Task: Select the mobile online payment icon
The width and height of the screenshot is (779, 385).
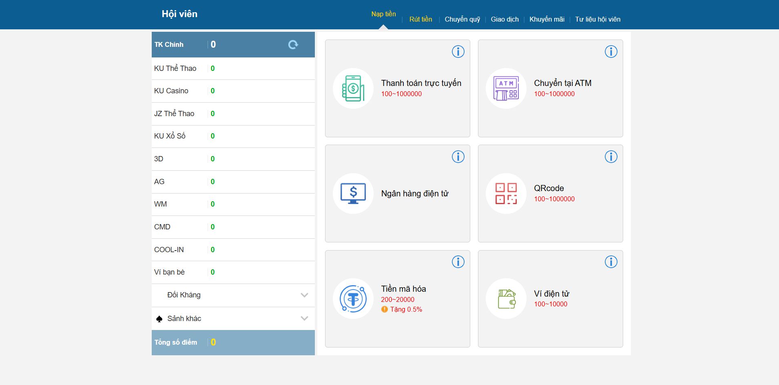Action: coord(353,88)
